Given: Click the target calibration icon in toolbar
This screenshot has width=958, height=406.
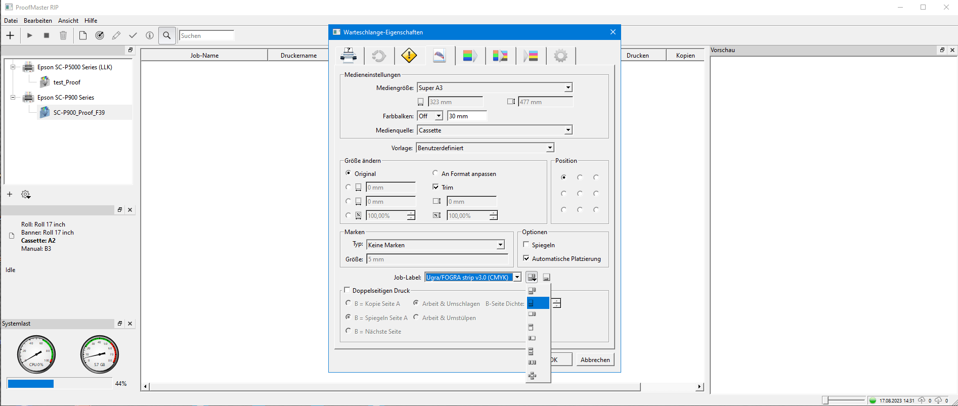Looking at the screenshot, I should [100, 35].
